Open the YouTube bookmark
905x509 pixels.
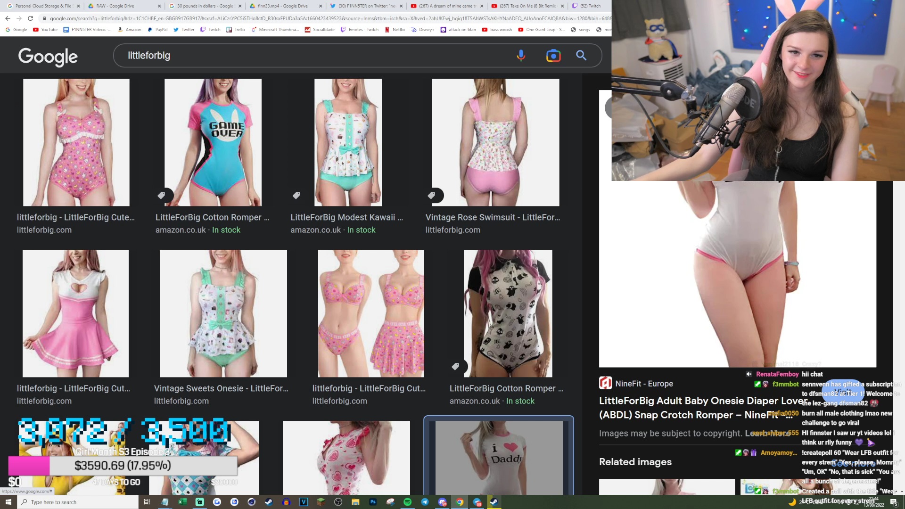click(x=45, y=30)
